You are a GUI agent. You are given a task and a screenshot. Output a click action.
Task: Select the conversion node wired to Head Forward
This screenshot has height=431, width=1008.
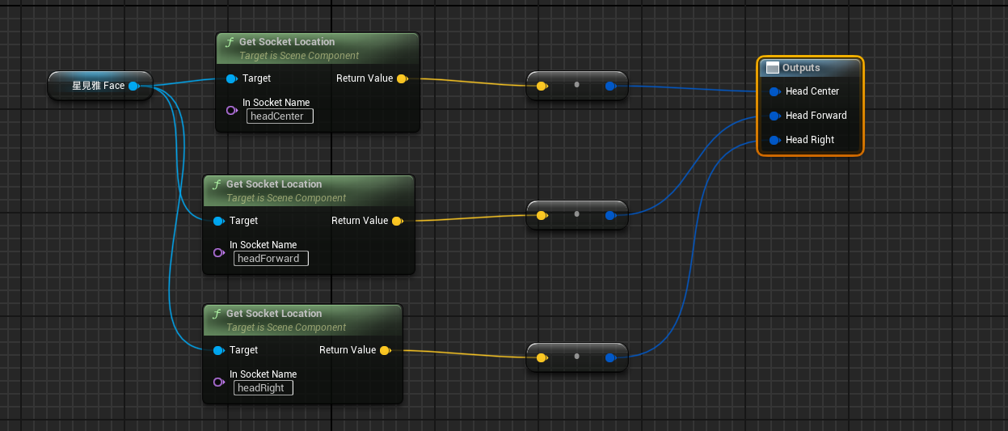coord(576,215)
